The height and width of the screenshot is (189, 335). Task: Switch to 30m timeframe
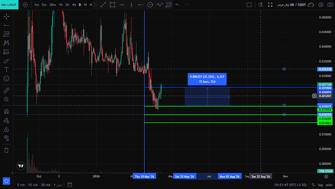[52, 5]
